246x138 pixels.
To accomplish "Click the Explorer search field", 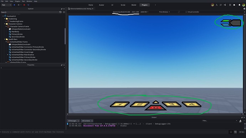I will [x=30, y=12].
